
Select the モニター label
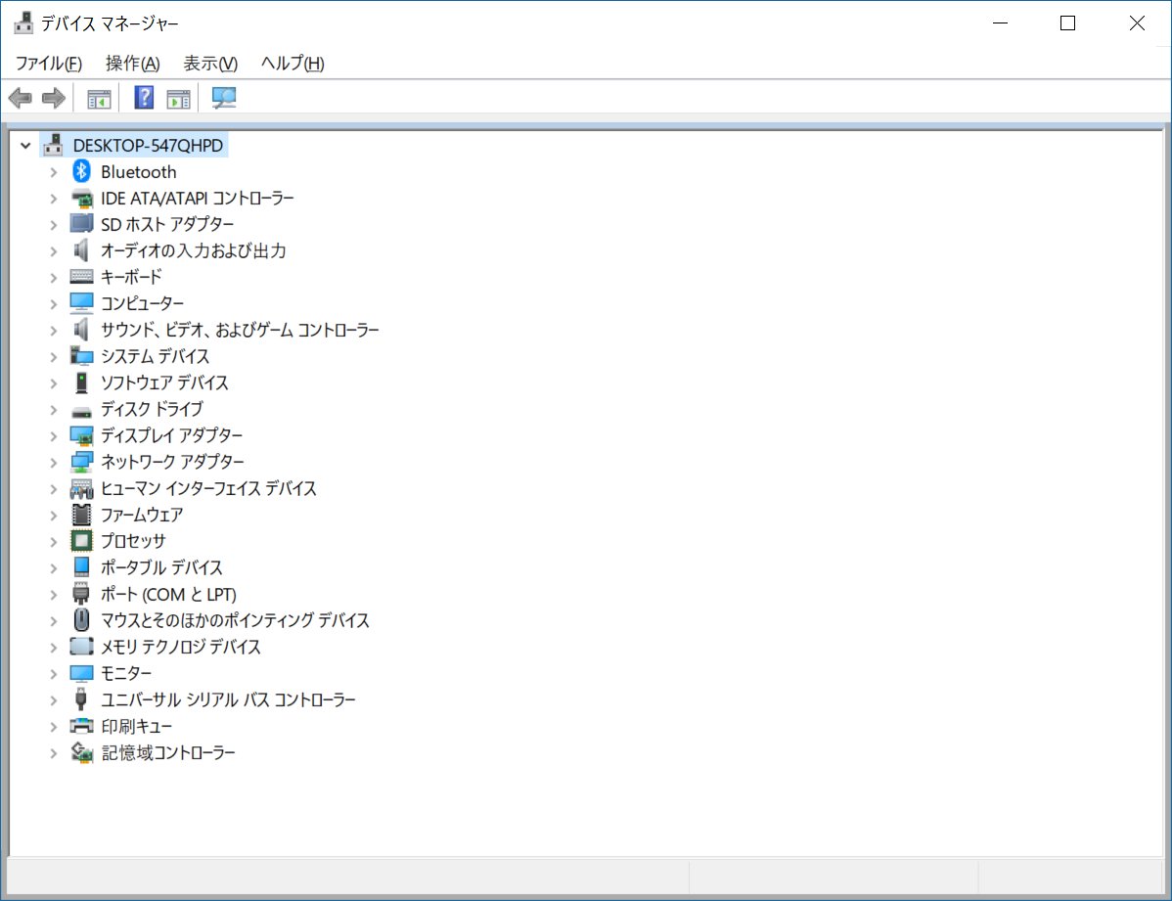[x=125, y=673]
